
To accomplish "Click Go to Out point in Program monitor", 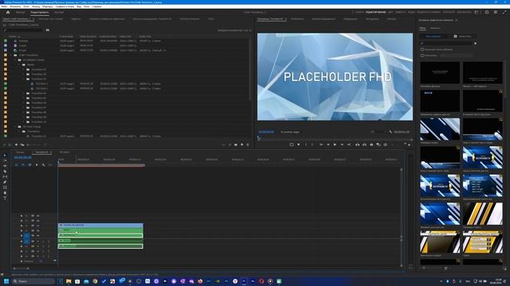I will click(349, 145).
